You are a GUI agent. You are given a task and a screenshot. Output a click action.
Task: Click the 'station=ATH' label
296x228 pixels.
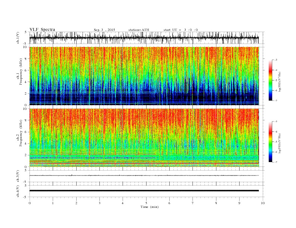[x=139, y=30]
